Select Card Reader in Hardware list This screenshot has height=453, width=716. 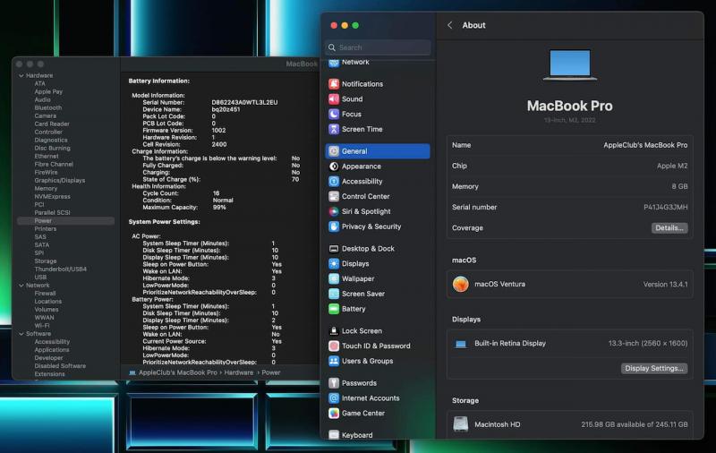[x=52, y=124]
